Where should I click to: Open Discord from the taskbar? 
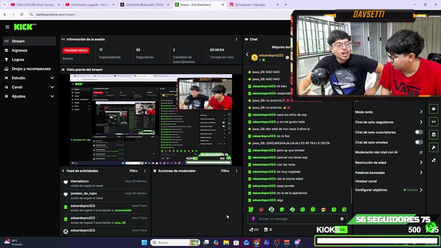(x=297, y=242)
